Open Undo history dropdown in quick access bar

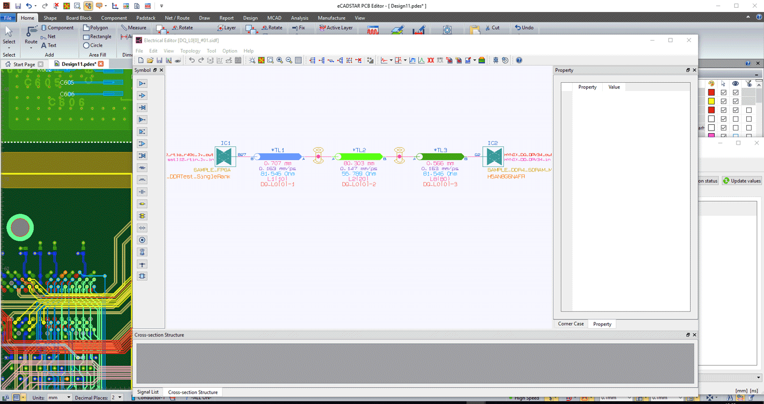point(35,6)
